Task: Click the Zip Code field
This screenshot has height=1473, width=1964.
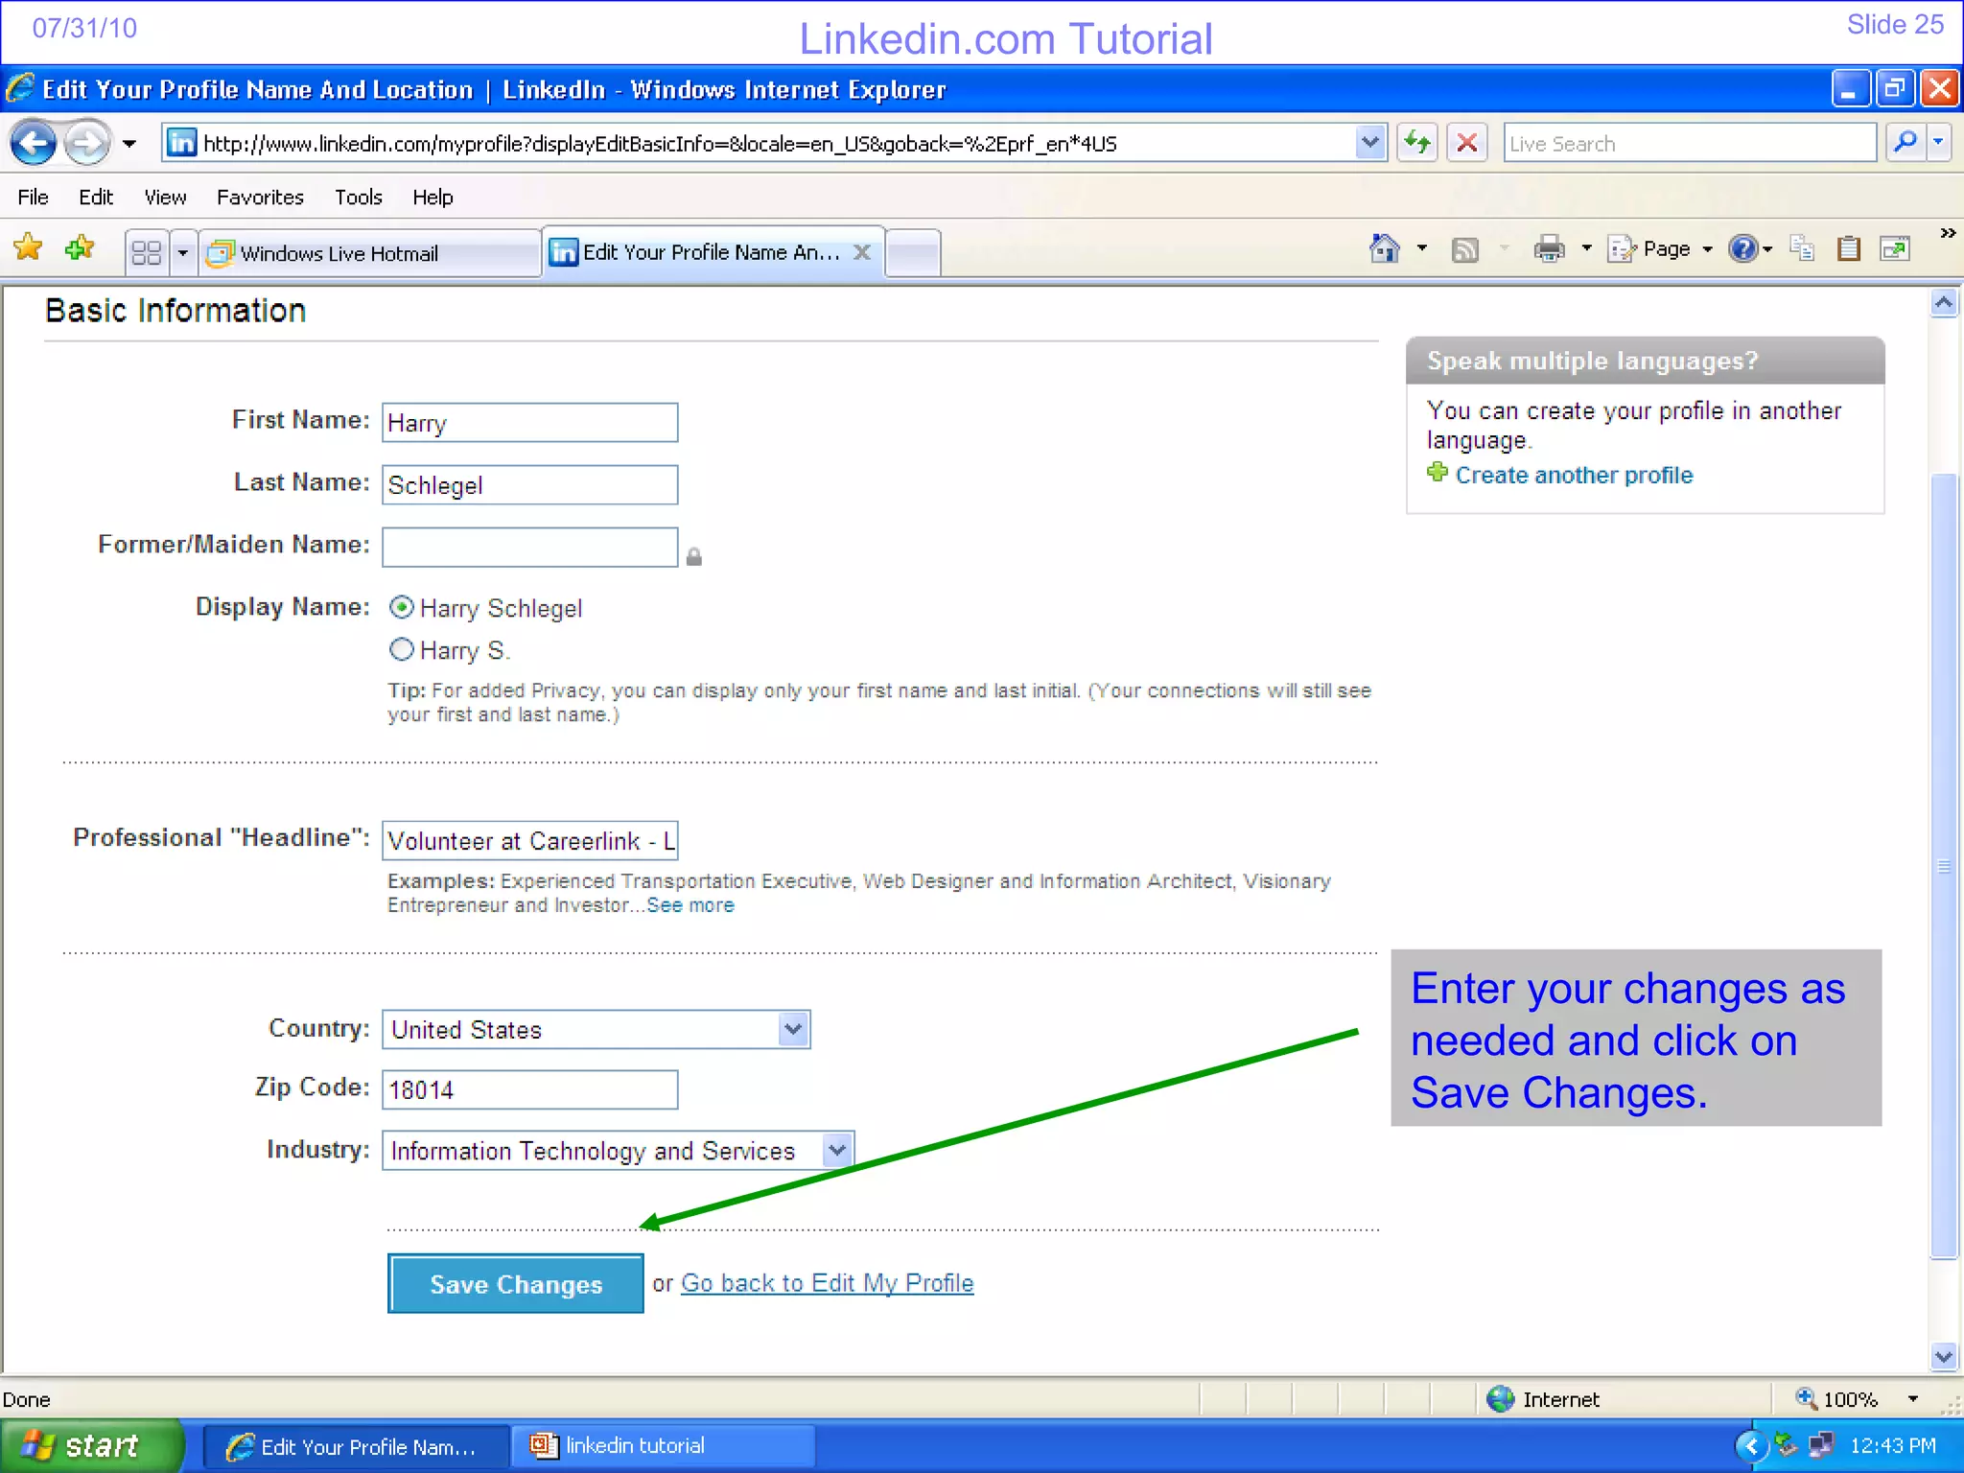Action: point(529,1090)
